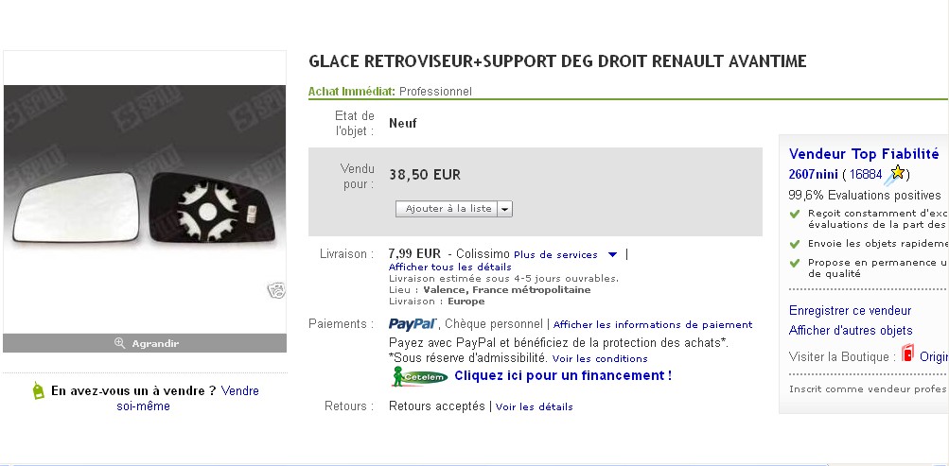949x466 pixels.
Task: Open the arrow beside Ajouter à la liste
Action: [504, 209]
